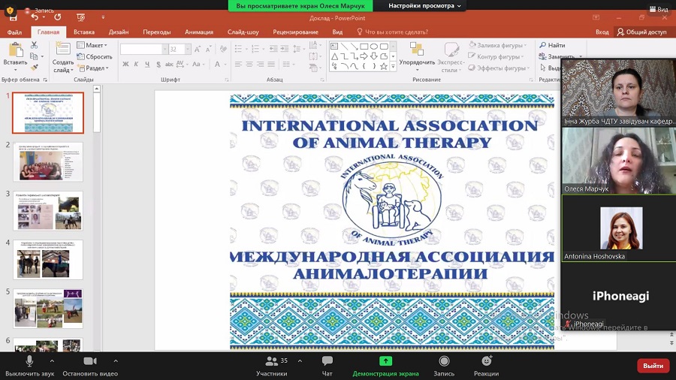Click the Сбросить reset slide button
The width and height of the screenshot is (676, 380).
click(95, 56)
